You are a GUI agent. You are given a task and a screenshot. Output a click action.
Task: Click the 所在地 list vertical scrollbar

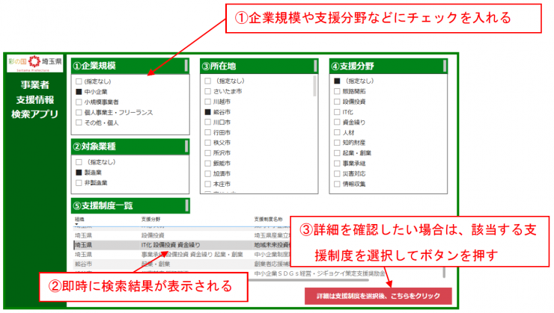[x=314, y=87]
